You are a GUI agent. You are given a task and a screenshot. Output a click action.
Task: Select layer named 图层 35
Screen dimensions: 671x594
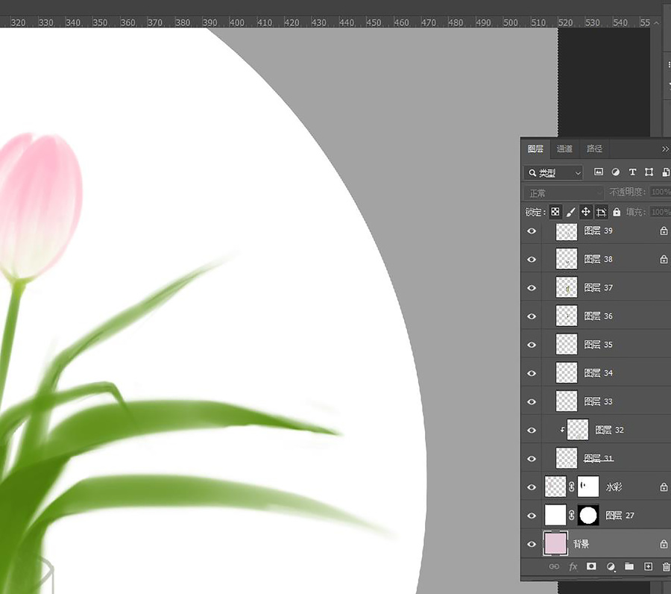click(598, 345)
